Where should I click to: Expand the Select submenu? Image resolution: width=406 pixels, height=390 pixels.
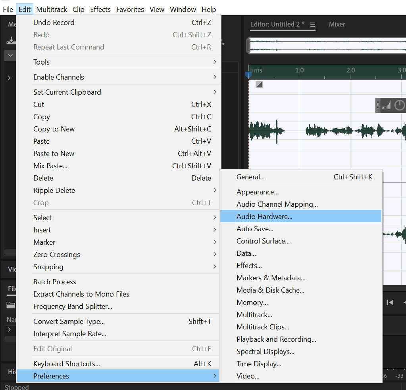pos(119,217)
